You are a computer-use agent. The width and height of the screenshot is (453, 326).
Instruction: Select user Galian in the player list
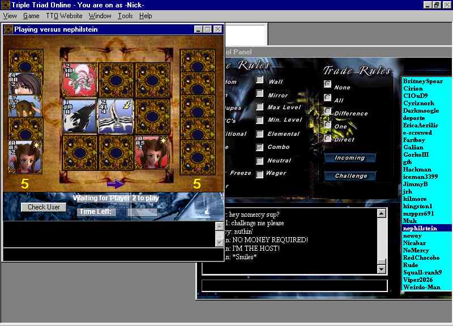413,147
